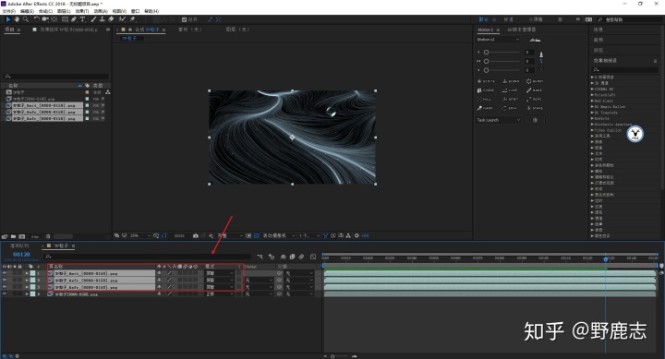
Task: Toggle the snapping checkbox in the toolbar
Action: pos(184,19)
